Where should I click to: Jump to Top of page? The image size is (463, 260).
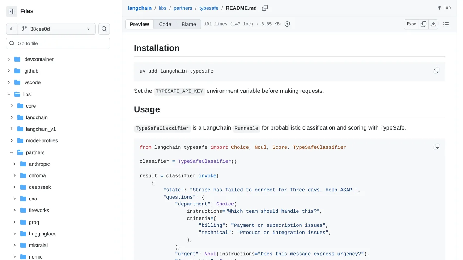(x=444, y=8)
